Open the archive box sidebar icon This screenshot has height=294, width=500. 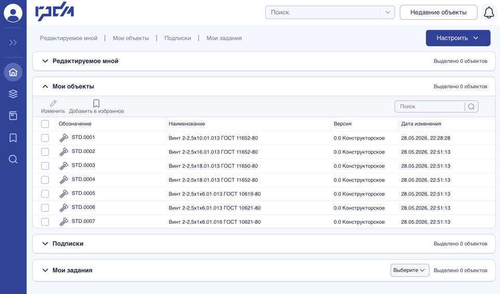(13, 116)
